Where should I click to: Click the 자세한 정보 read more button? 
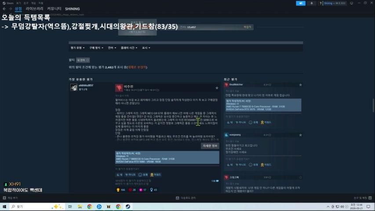[x=210, y=146]
